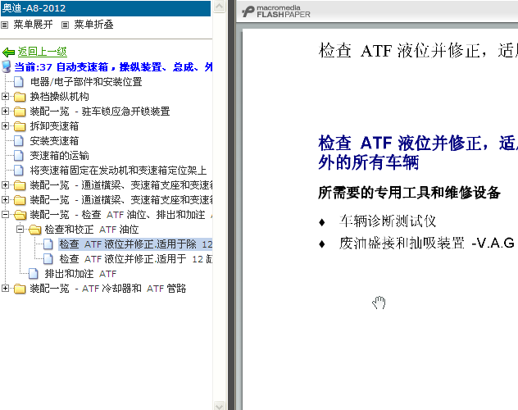This screenshot has width=518, height=410.
Task: Click the document icon for 变速箱的运输
Action: 19,155
